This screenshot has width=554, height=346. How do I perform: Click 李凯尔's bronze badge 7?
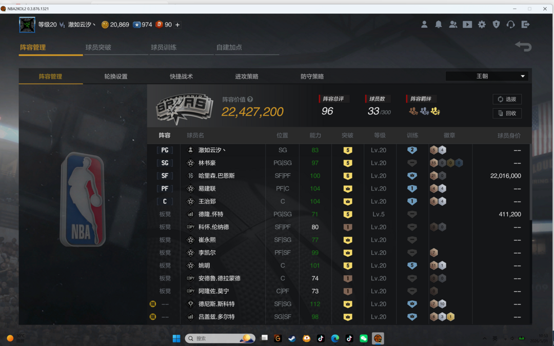pyautogui.click(x=434, y=253)
